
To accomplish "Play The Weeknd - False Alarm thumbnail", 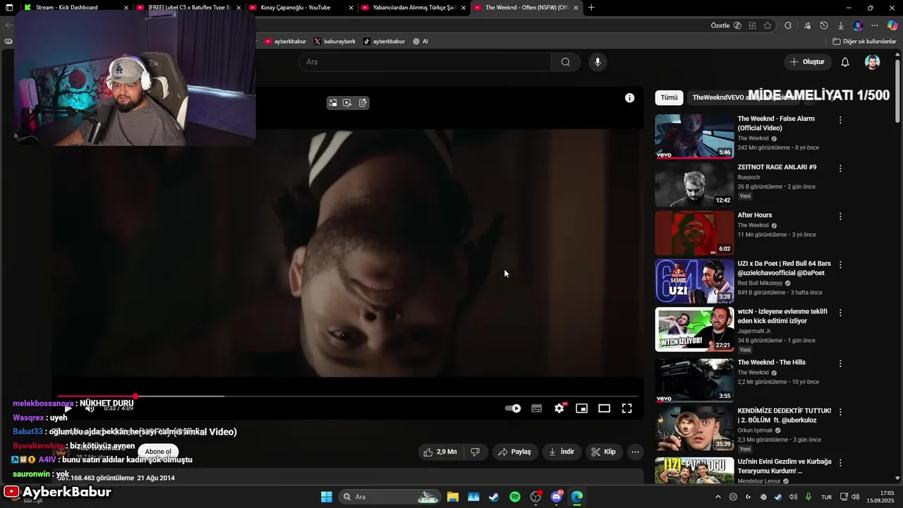I will click(x=695, y=136).
